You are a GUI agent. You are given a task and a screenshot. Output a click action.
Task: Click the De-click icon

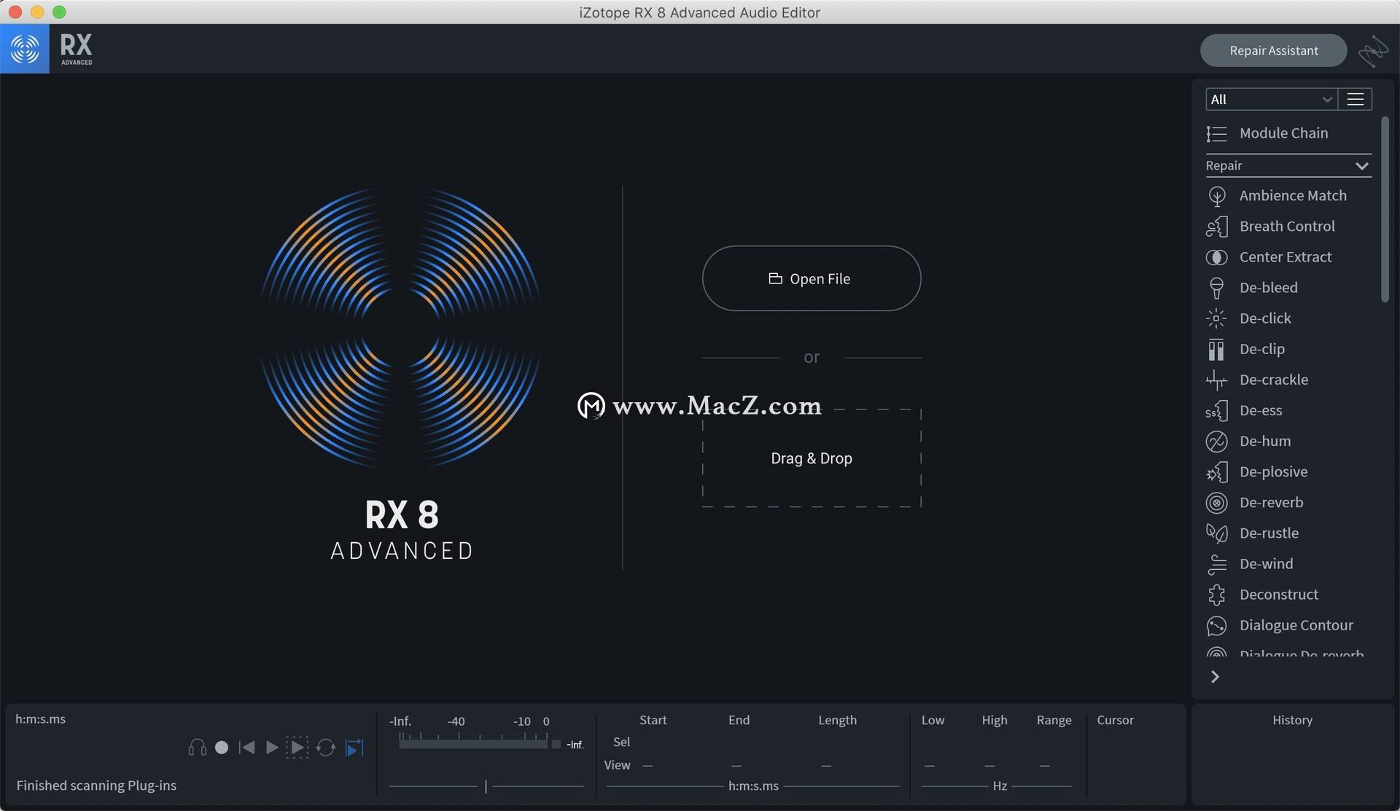coord(1216,318)
